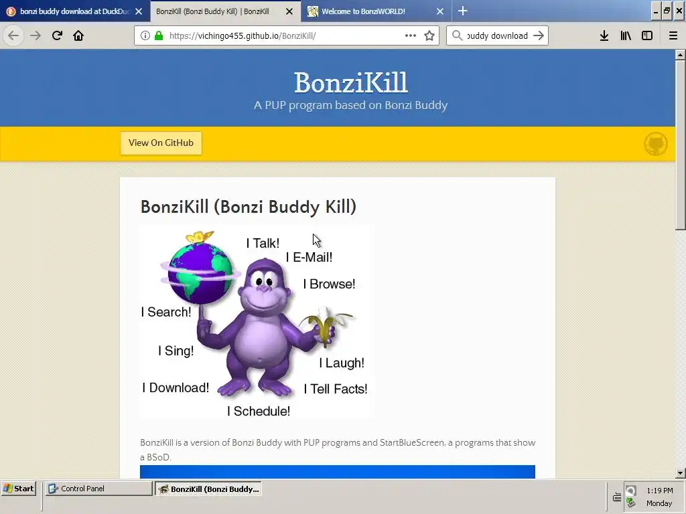Switch to Control Panel taskbar window

pos(99,489)
